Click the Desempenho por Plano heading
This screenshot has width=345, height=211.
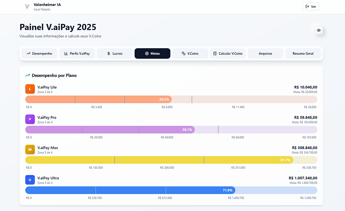(x=54, y=75)
